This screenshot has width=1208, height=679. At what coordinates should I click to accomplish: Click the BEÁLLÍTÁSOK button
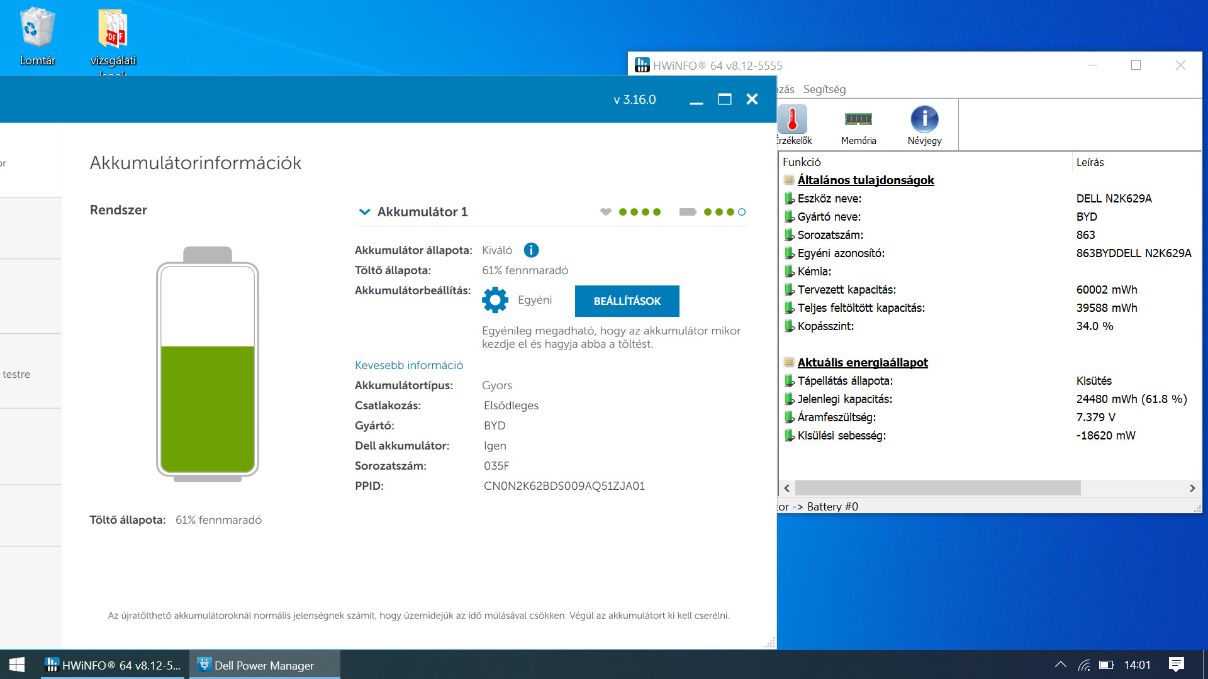pyautogui.click(x=627, y=301)
